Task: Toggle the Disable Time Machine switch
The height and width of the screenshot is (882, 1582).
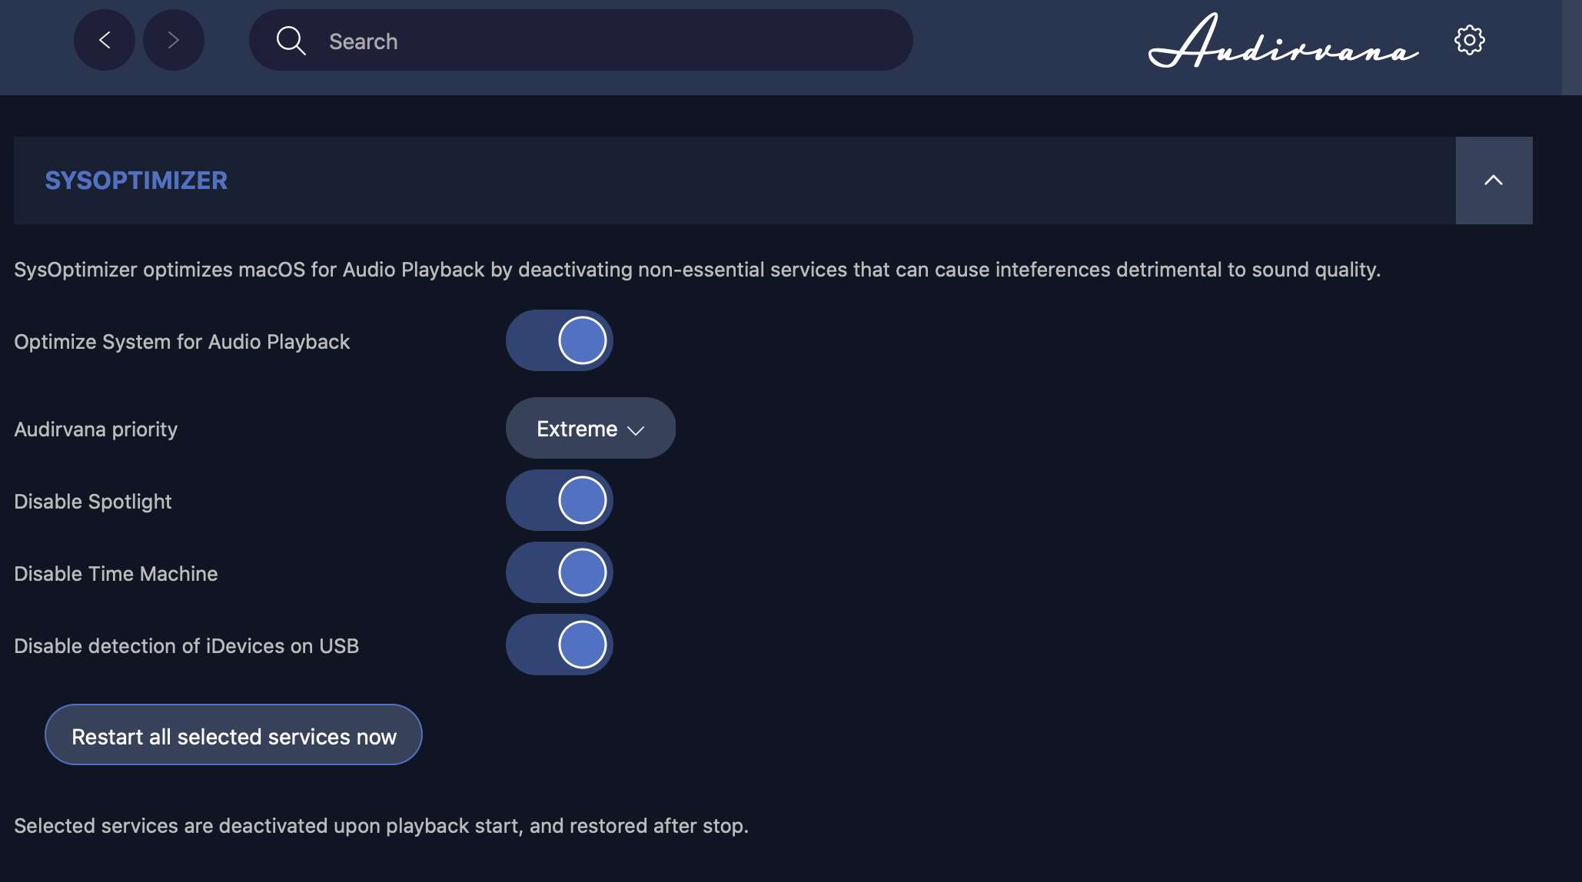Action: tap(560, 572)
